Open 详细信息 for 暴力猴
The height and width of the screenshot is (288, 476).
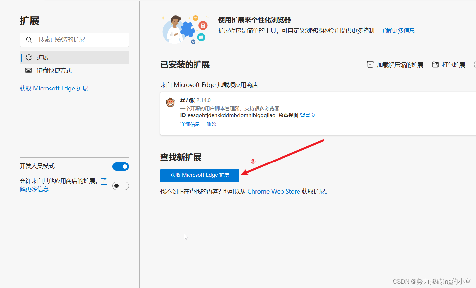point(190,125)
